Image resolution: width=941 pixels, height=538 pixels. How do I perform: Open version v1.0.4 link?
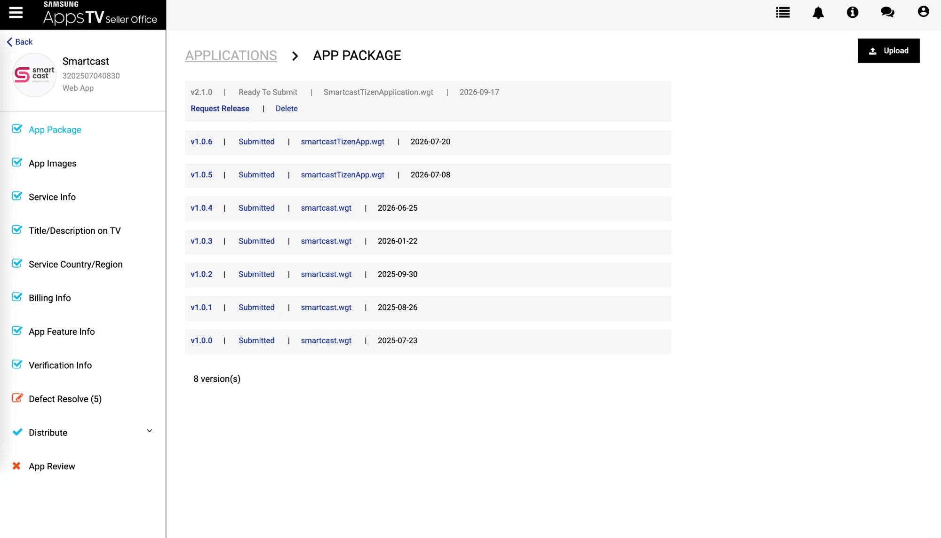(201, 208)
